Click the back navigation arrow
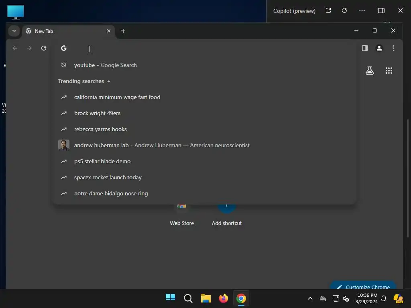 [x=15, y=48]
